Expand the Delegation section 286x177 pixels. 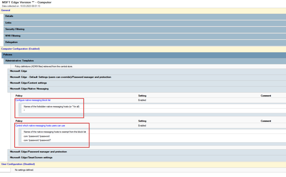(x=11, y=42)
